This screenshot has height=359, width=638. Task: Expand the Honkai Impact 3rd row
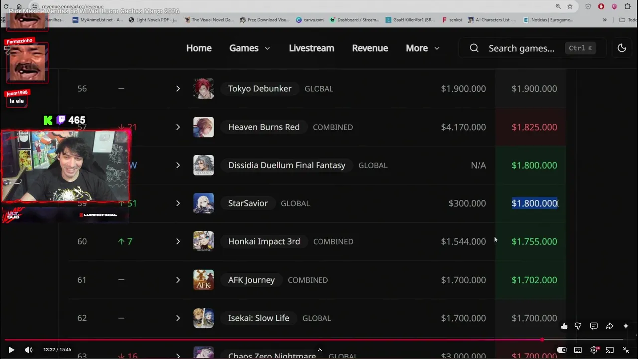(x=178, y=241)
